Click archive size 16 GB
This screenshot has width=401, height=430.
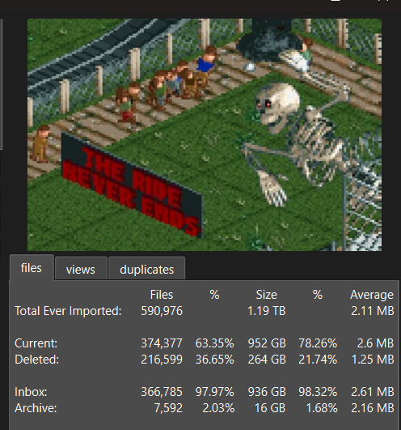pyautogui.click(x=270, y=408)
